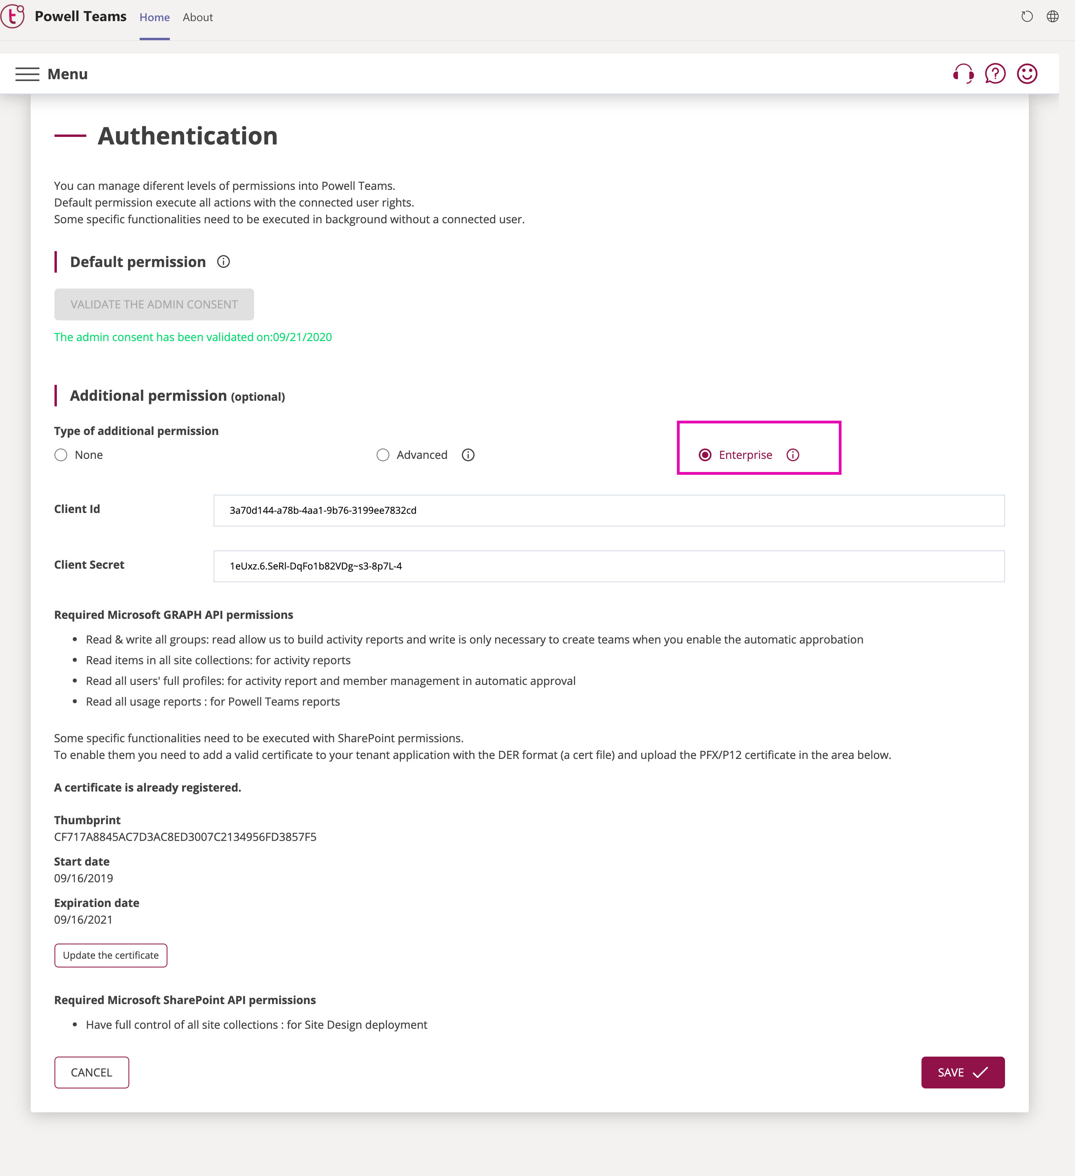Image resolution: width=1075 pixels, height=1176 pixels.
Task: Open the hamburger Menu icon
Action: click(27, 74)
